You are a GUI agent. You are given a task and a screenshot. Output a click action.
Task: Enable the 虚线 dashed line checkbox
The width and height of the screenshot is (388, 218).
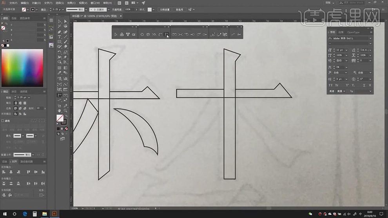click(x=3, y=121)
